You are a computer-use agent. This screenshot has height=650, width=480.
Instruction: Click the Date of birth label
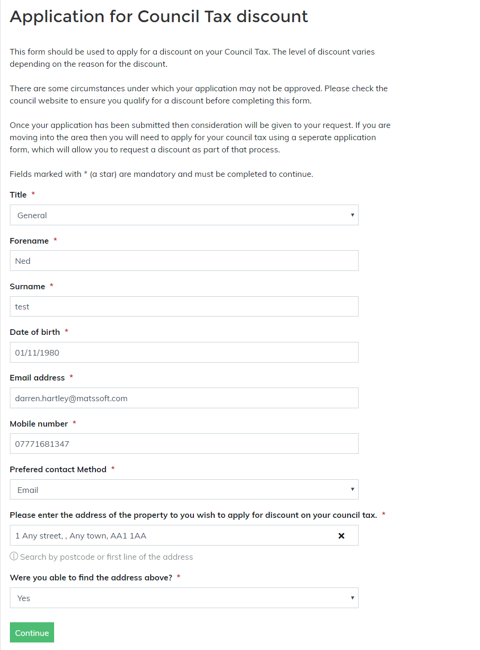tap(35, 332)
